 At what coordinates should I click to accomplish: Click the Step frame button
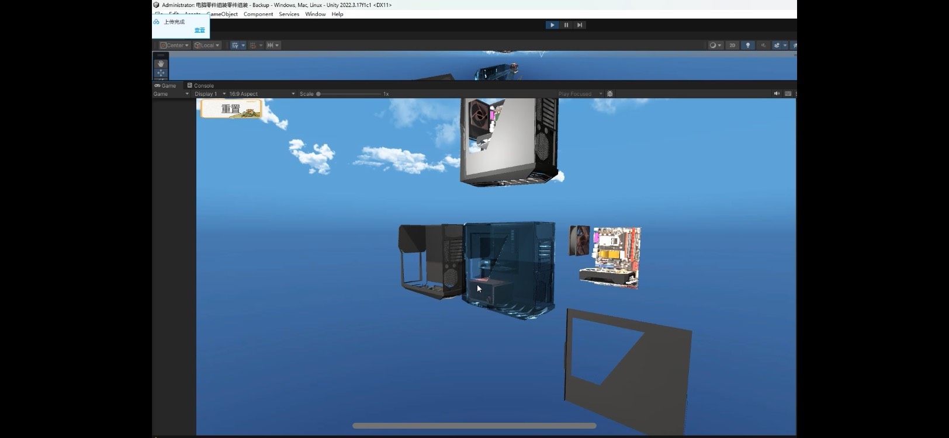click(579, 25)
